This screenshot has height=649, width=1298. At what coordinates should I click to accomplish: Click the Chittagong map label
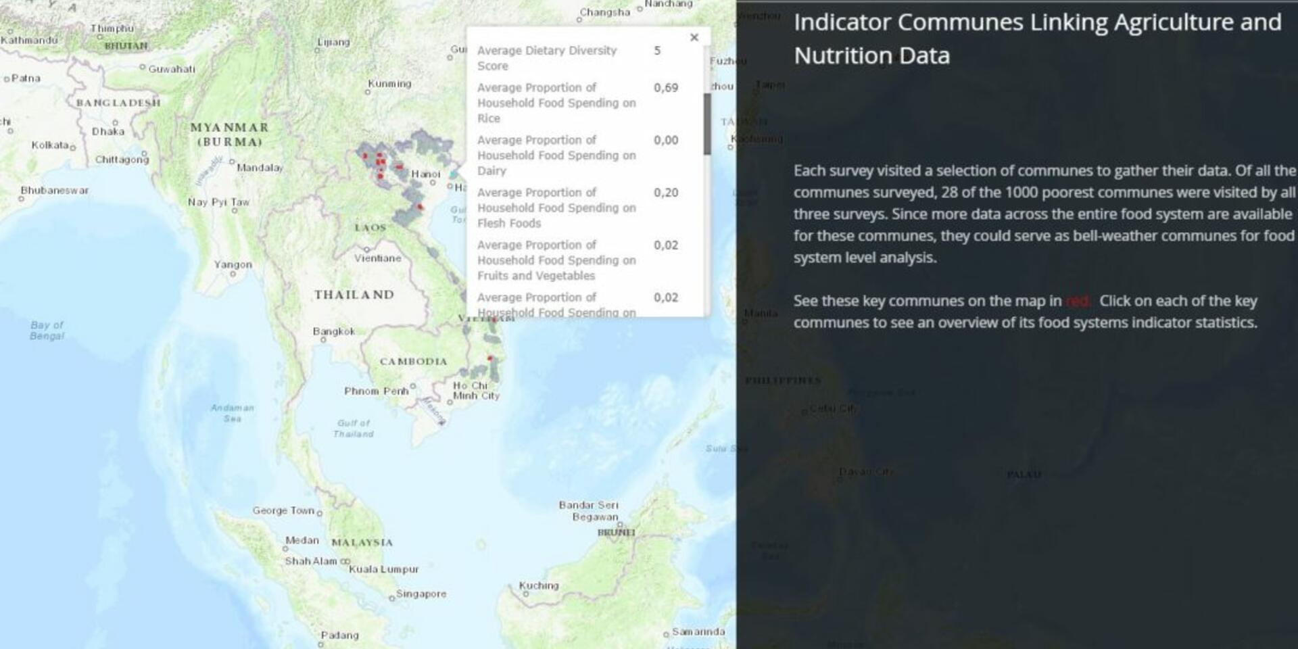(122, 160)
